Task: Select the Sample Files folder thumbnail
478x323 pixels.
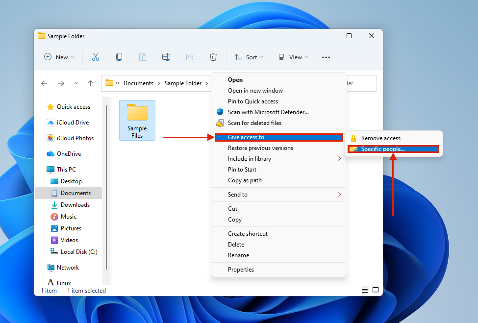Action: (x=137, y=120)
